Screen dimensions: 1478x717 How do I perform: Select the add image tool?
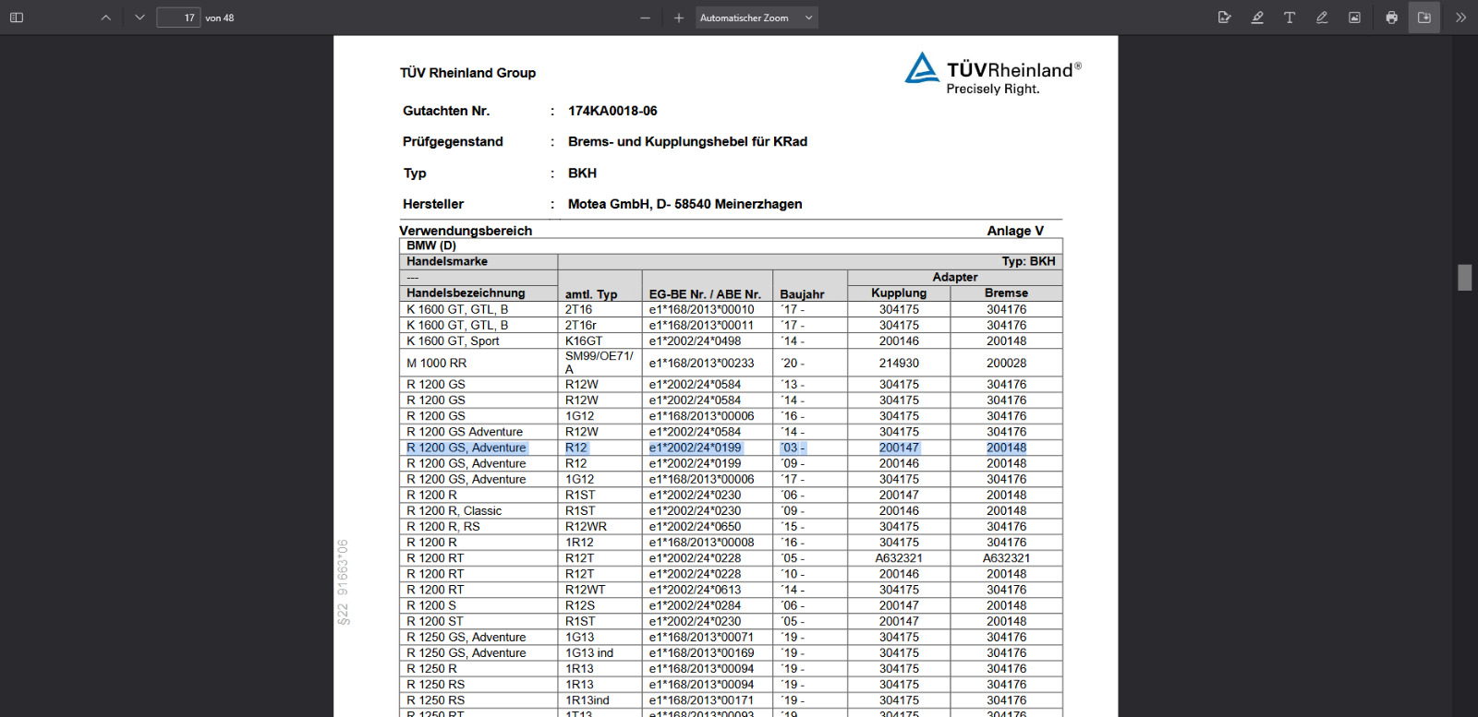click(x=1354, y=18)
